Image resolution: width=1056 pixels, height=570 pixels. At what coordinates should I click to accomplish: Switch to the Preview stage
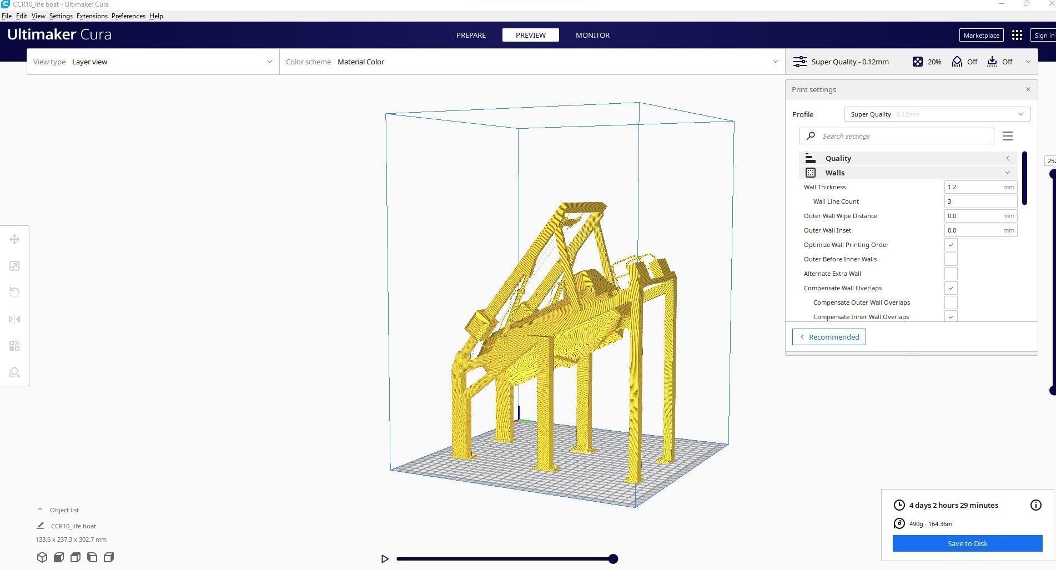click(x=531, y=35)
